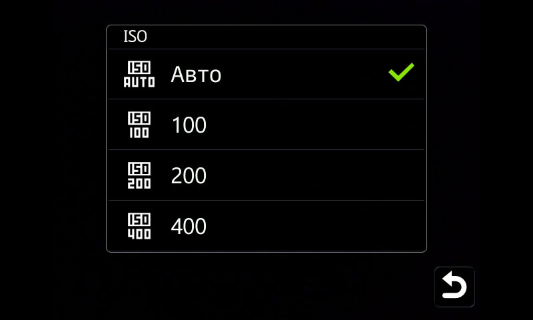533x320 pixels.
Task: Tap empty space right of 100
Action: [313, 125]
